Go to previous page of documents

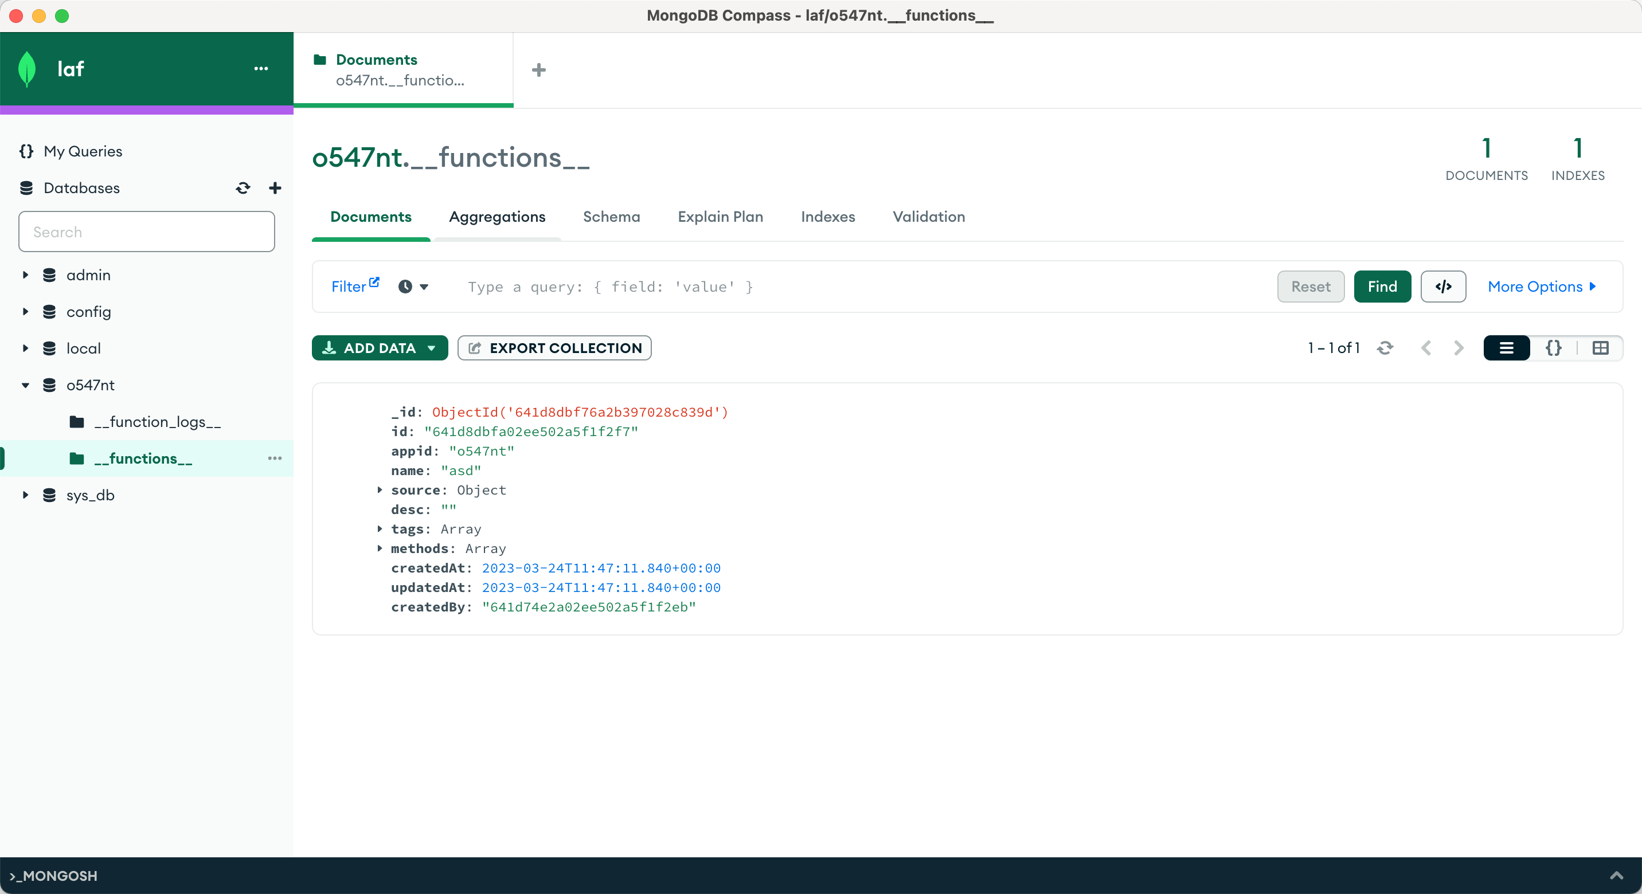(x=1426, y=348)
